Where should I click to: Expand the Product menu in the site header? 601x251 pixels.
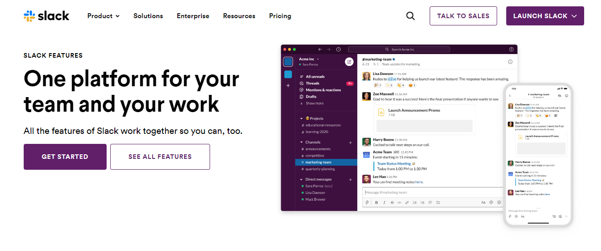(103, 16)
